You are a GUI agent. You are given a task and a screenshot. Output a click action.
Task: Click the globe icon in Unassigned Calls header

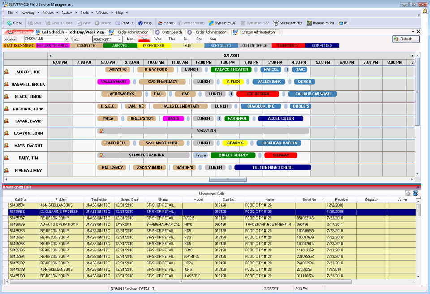[x=415, y=193]
